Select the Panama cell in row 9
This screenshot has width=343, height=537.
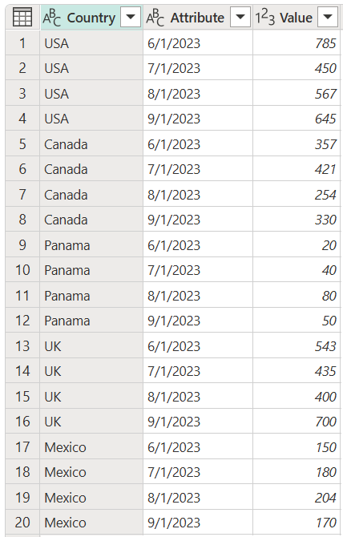pyautogui.click(x=91, y=245)
